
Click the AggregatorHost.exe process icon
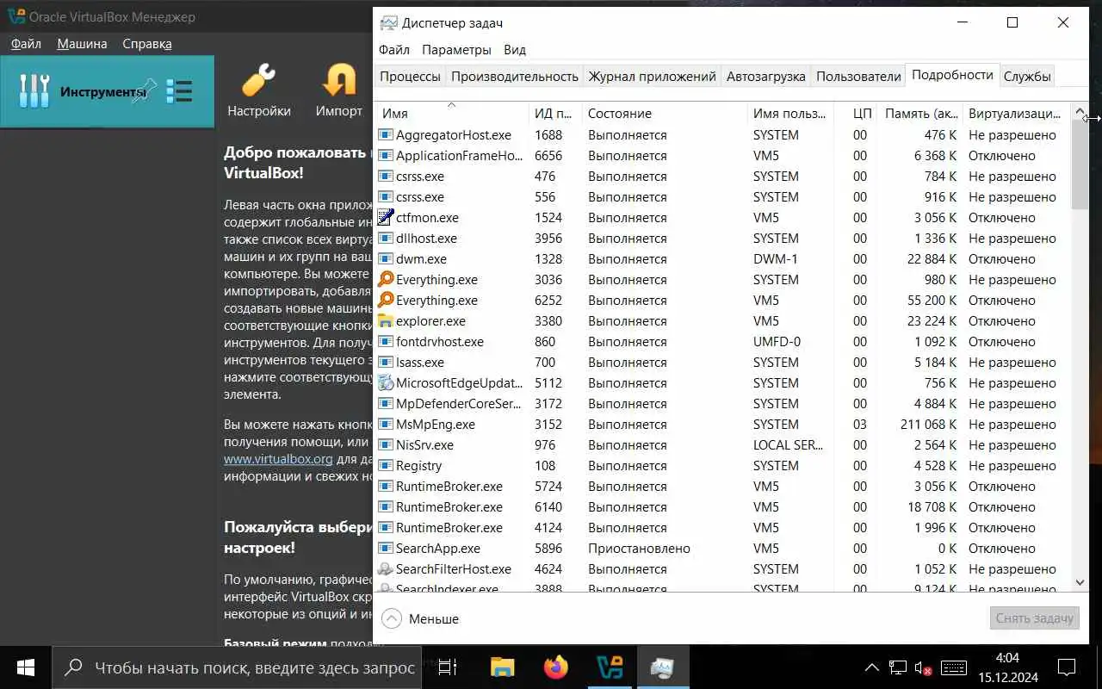(386, 134)
